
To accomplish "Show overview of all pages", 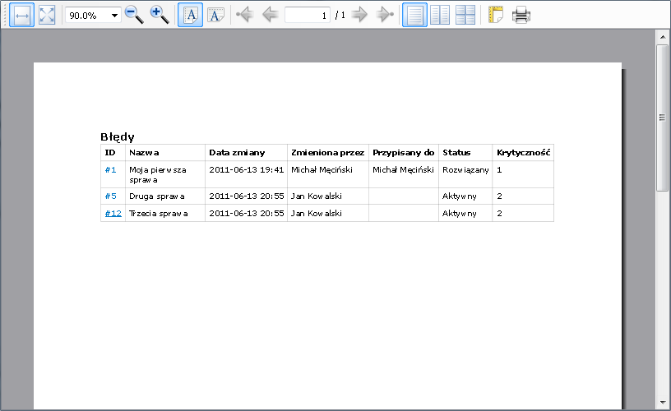I will (465, 15).
